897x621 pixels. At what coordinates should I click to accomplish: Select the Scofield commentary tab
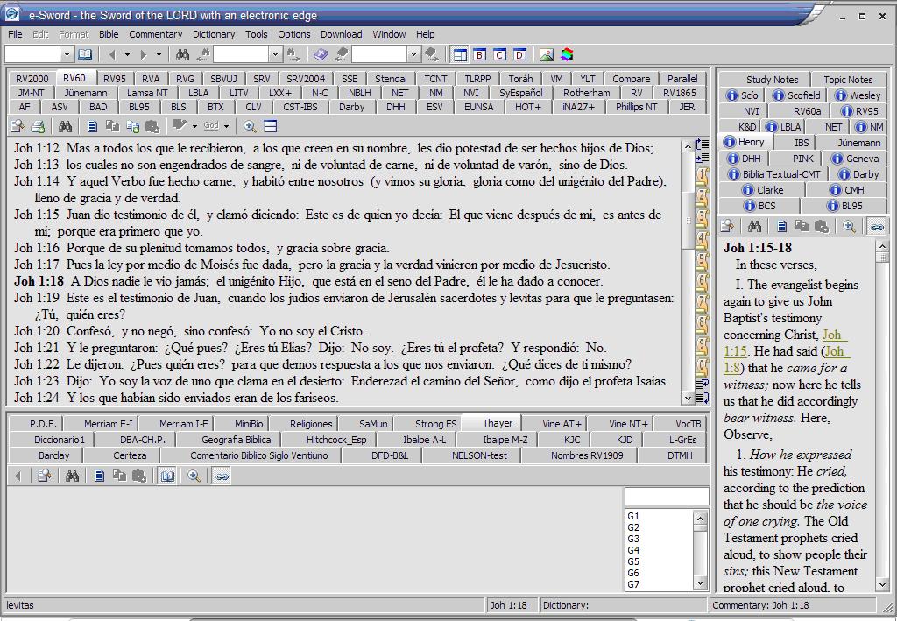point(797,95)
